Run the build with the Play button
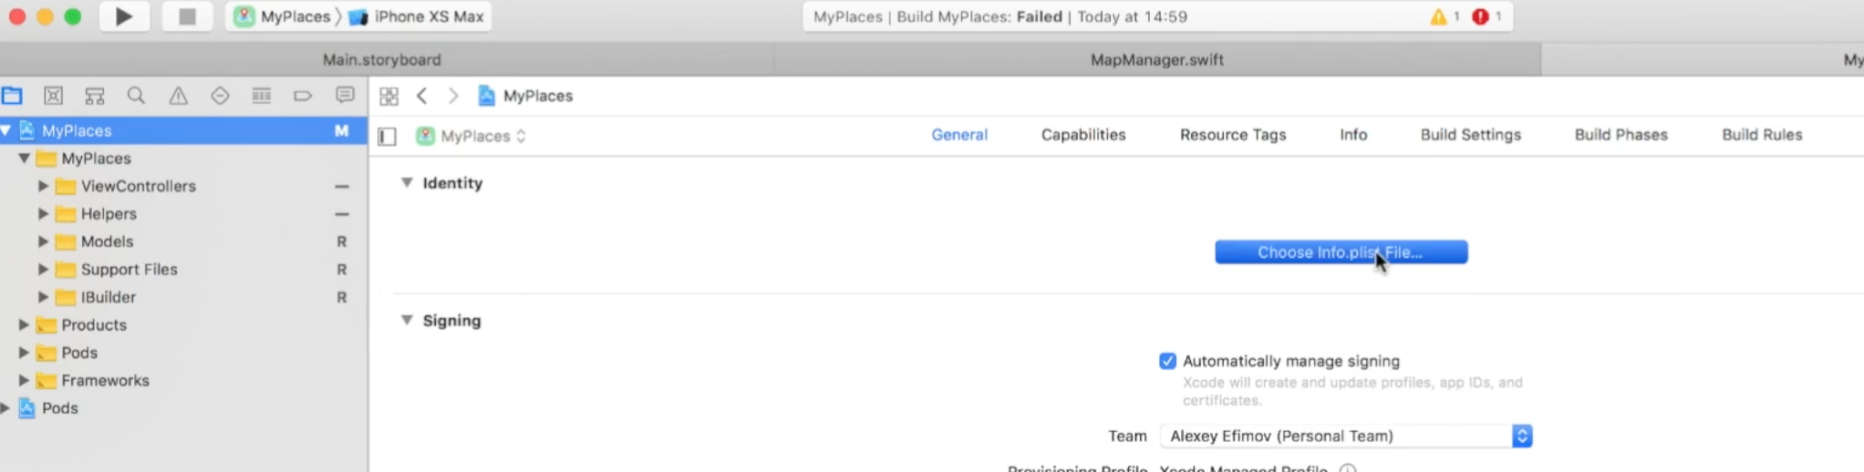The image size is (1864, 472). tap(124, 16)
